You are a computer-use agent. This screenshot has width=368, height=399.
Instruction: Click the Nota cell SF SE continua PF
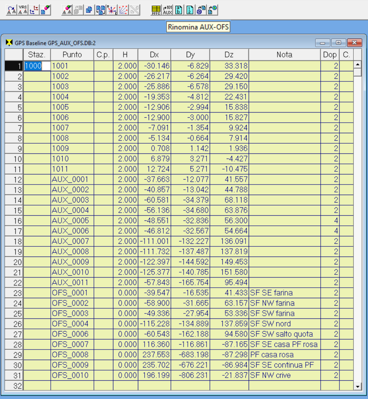pyautogui.click(x=284, y=365)
